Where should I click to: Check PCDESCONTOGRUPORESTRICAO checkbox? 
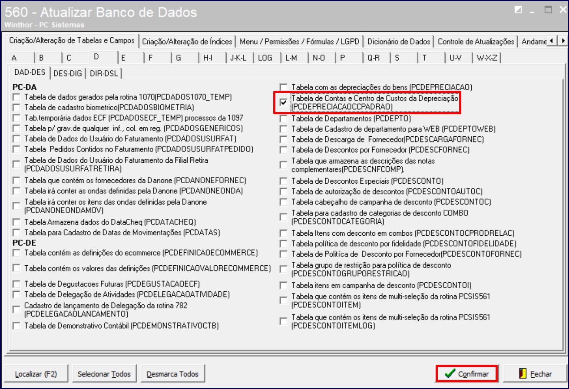[283, 270]
